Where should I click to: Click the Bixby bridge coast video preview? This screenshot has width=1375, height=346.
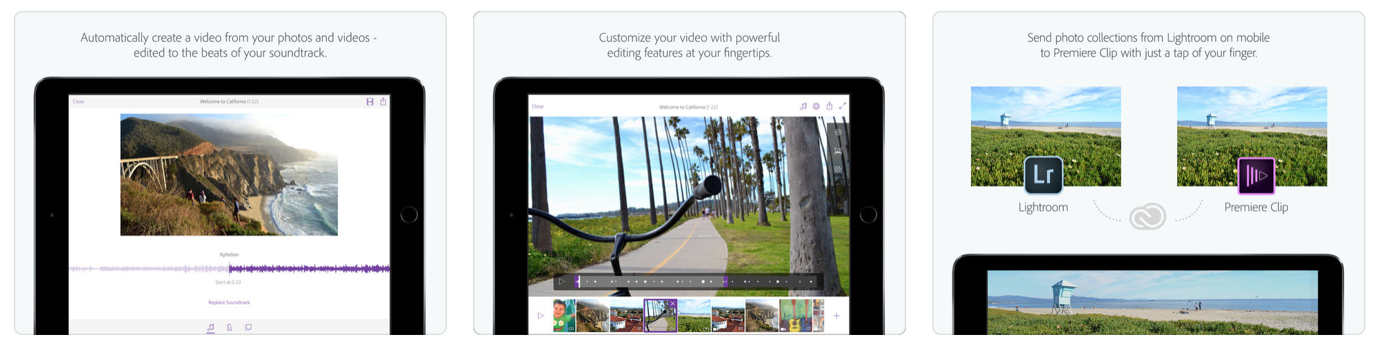[229, 175]
